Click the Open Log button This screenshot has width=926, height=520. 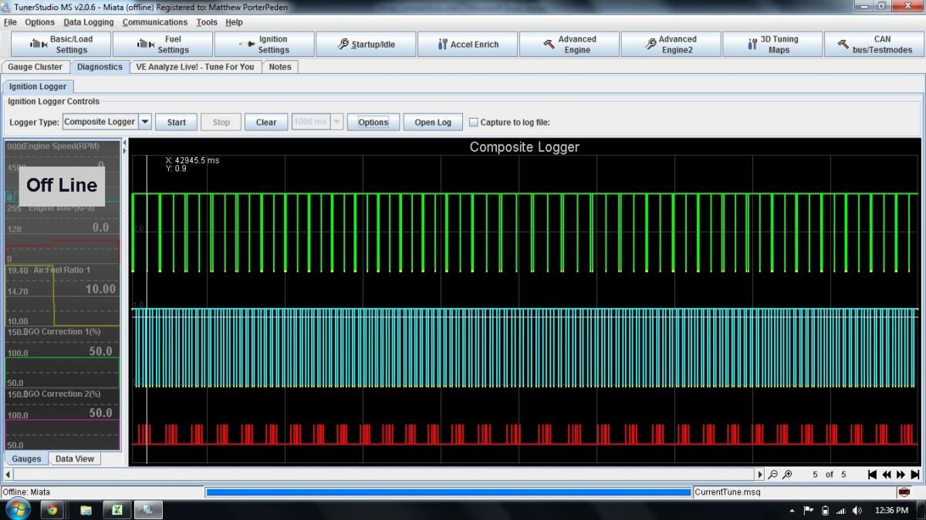tap(433, 122)
